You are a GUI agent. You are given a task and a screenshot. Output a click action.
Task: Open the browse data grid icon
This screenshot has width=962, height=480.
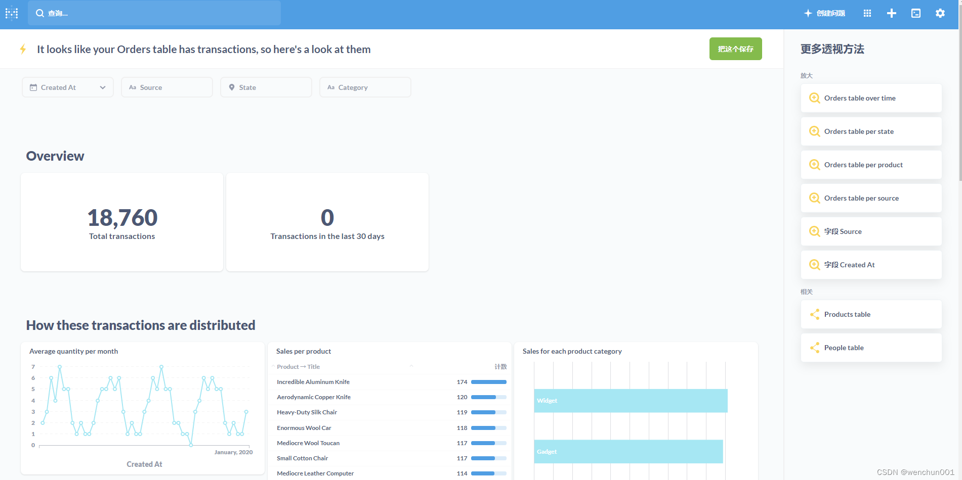[867, 13]
